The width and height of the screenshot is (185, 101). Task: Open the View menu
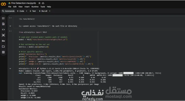pyautogui.click(x=20, y=7)
